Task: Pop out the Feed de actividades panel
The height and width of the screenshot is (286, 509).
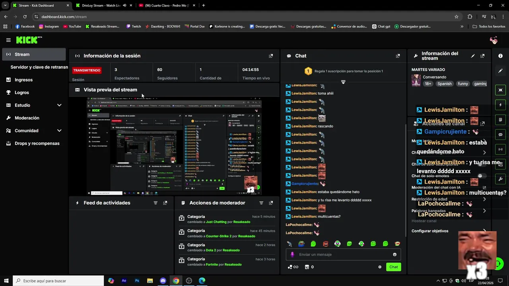Action: tap(165, 203)
